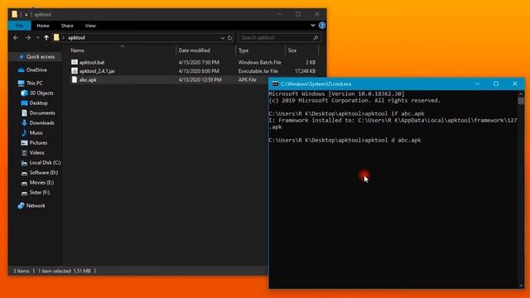The width and height of the screenshot is (530, 298).
Task: Click the Windows Batch File type cell
Action: click(x=259, y=63)
